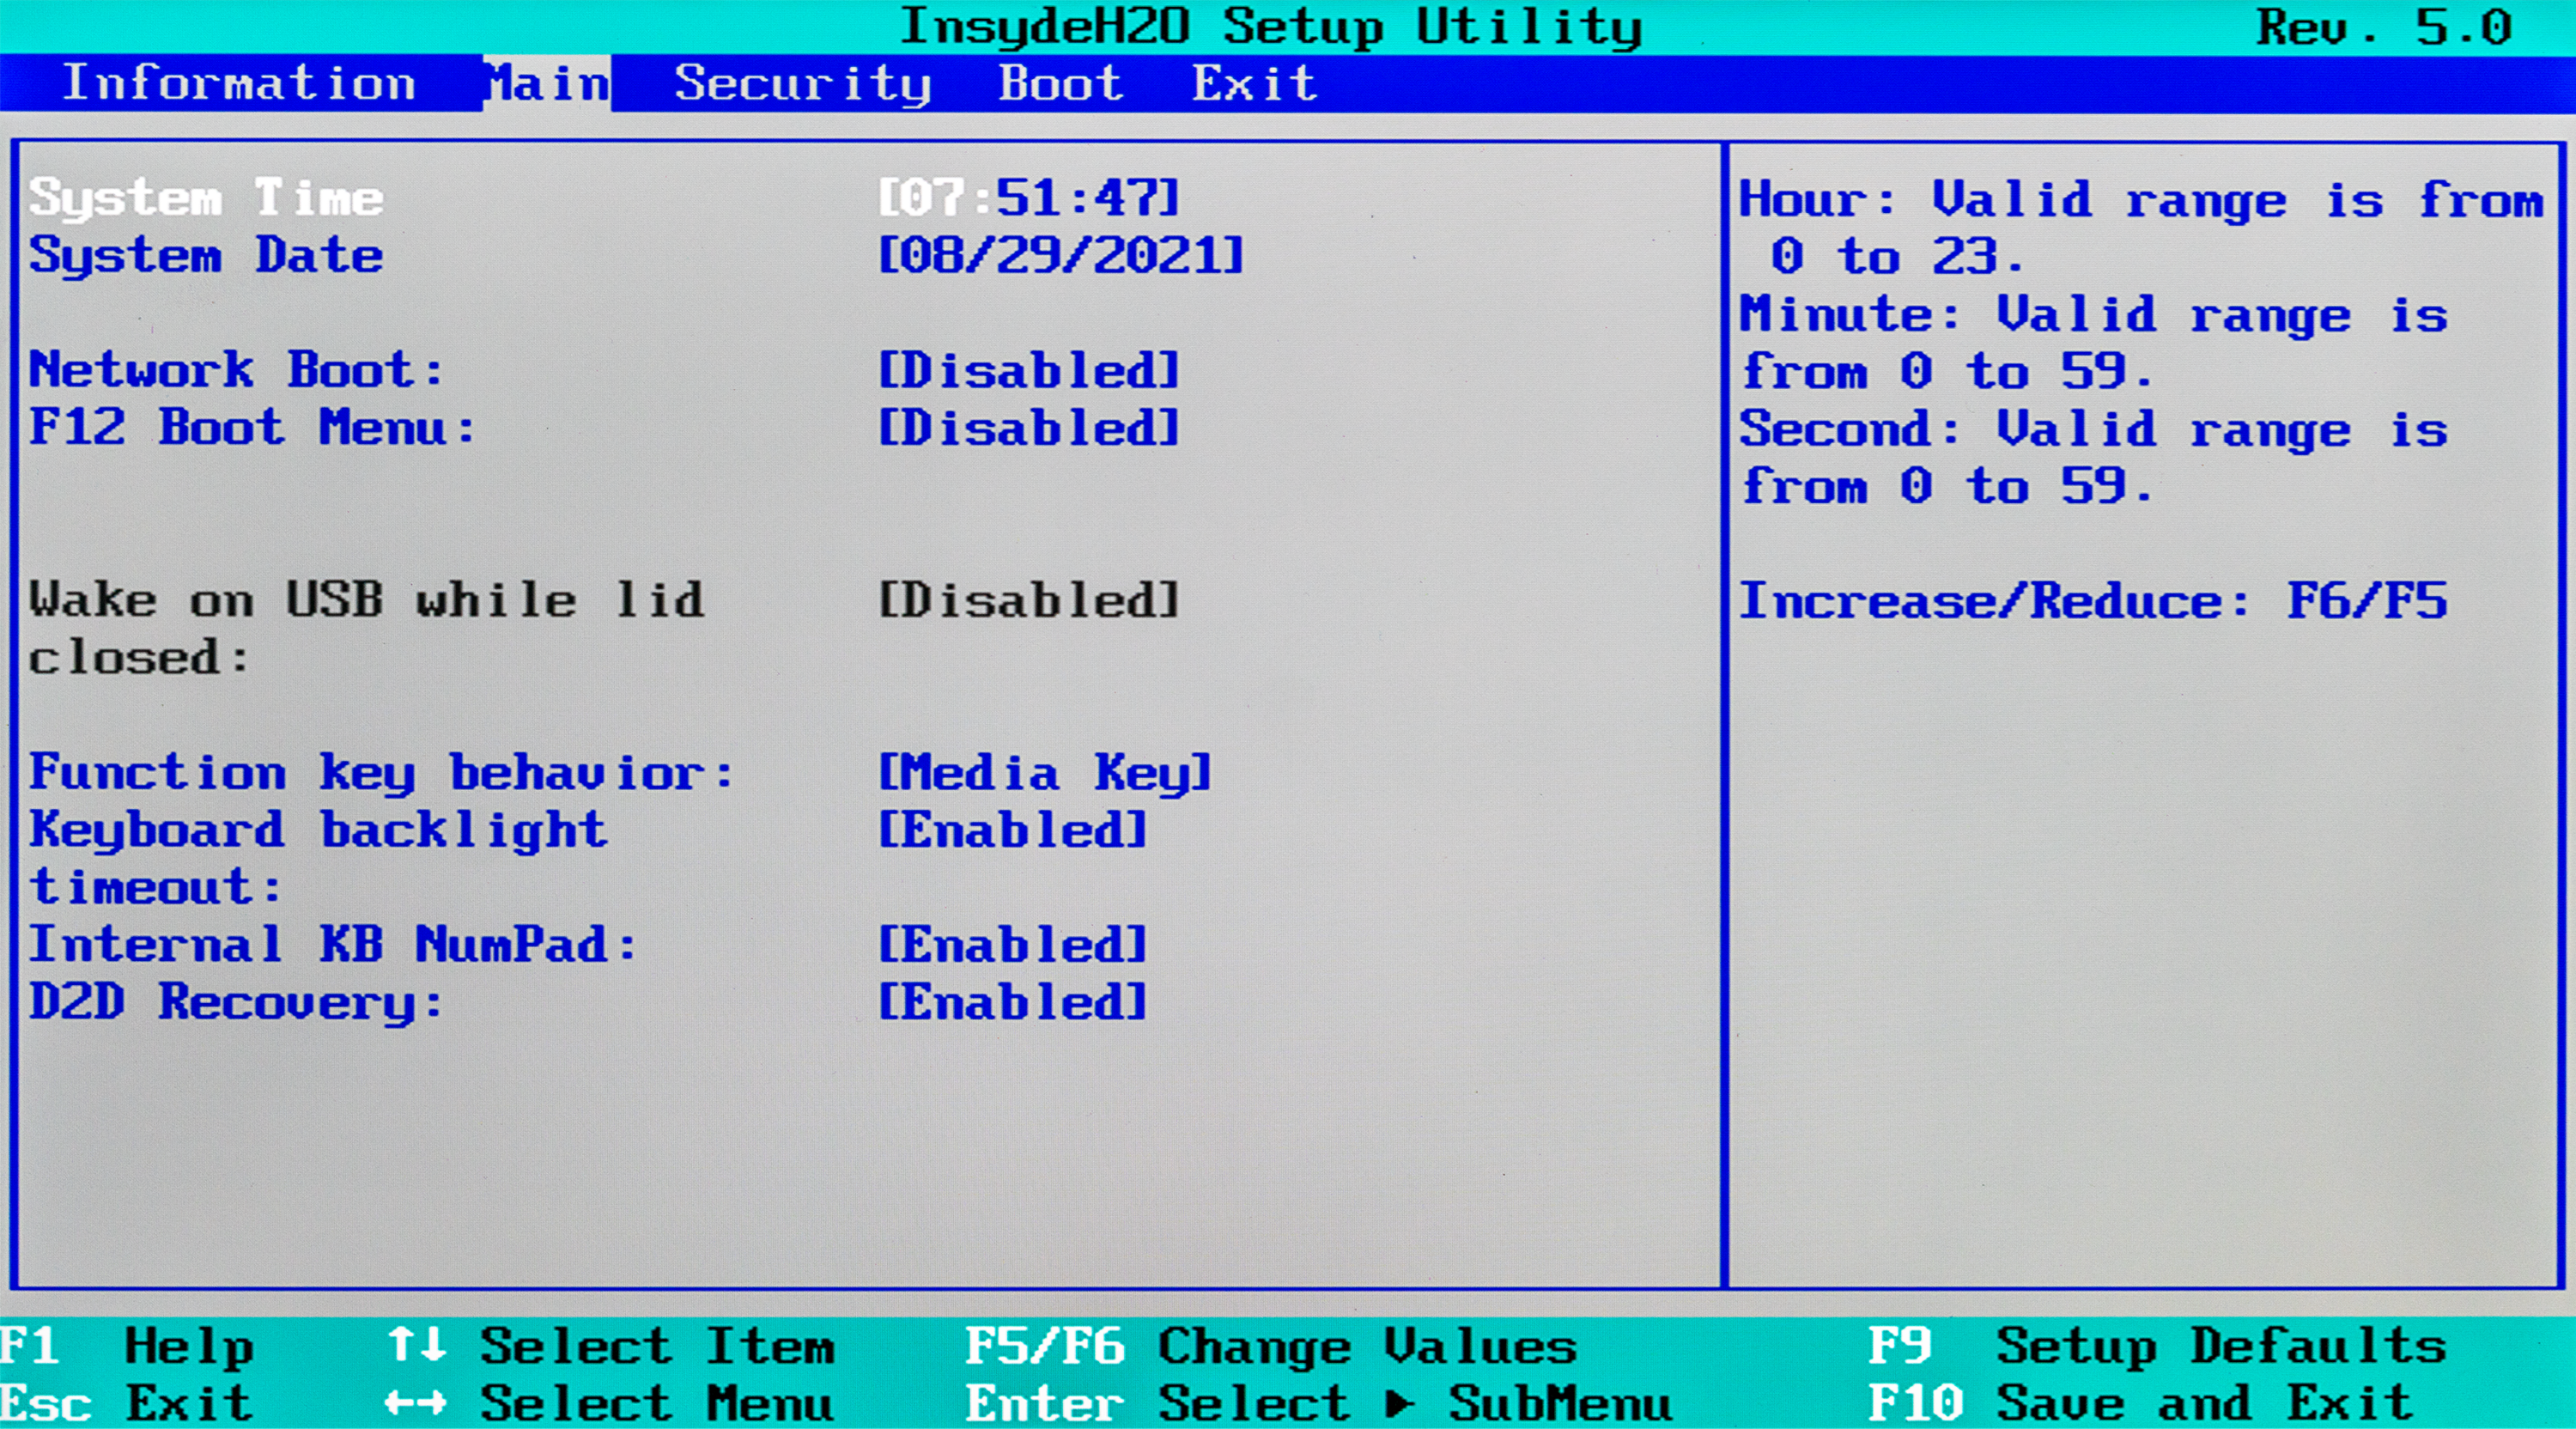Open Function key behavior Media Key option
The width and height of the screenshot is (2576, 1429).
[x=1044, y=772]
